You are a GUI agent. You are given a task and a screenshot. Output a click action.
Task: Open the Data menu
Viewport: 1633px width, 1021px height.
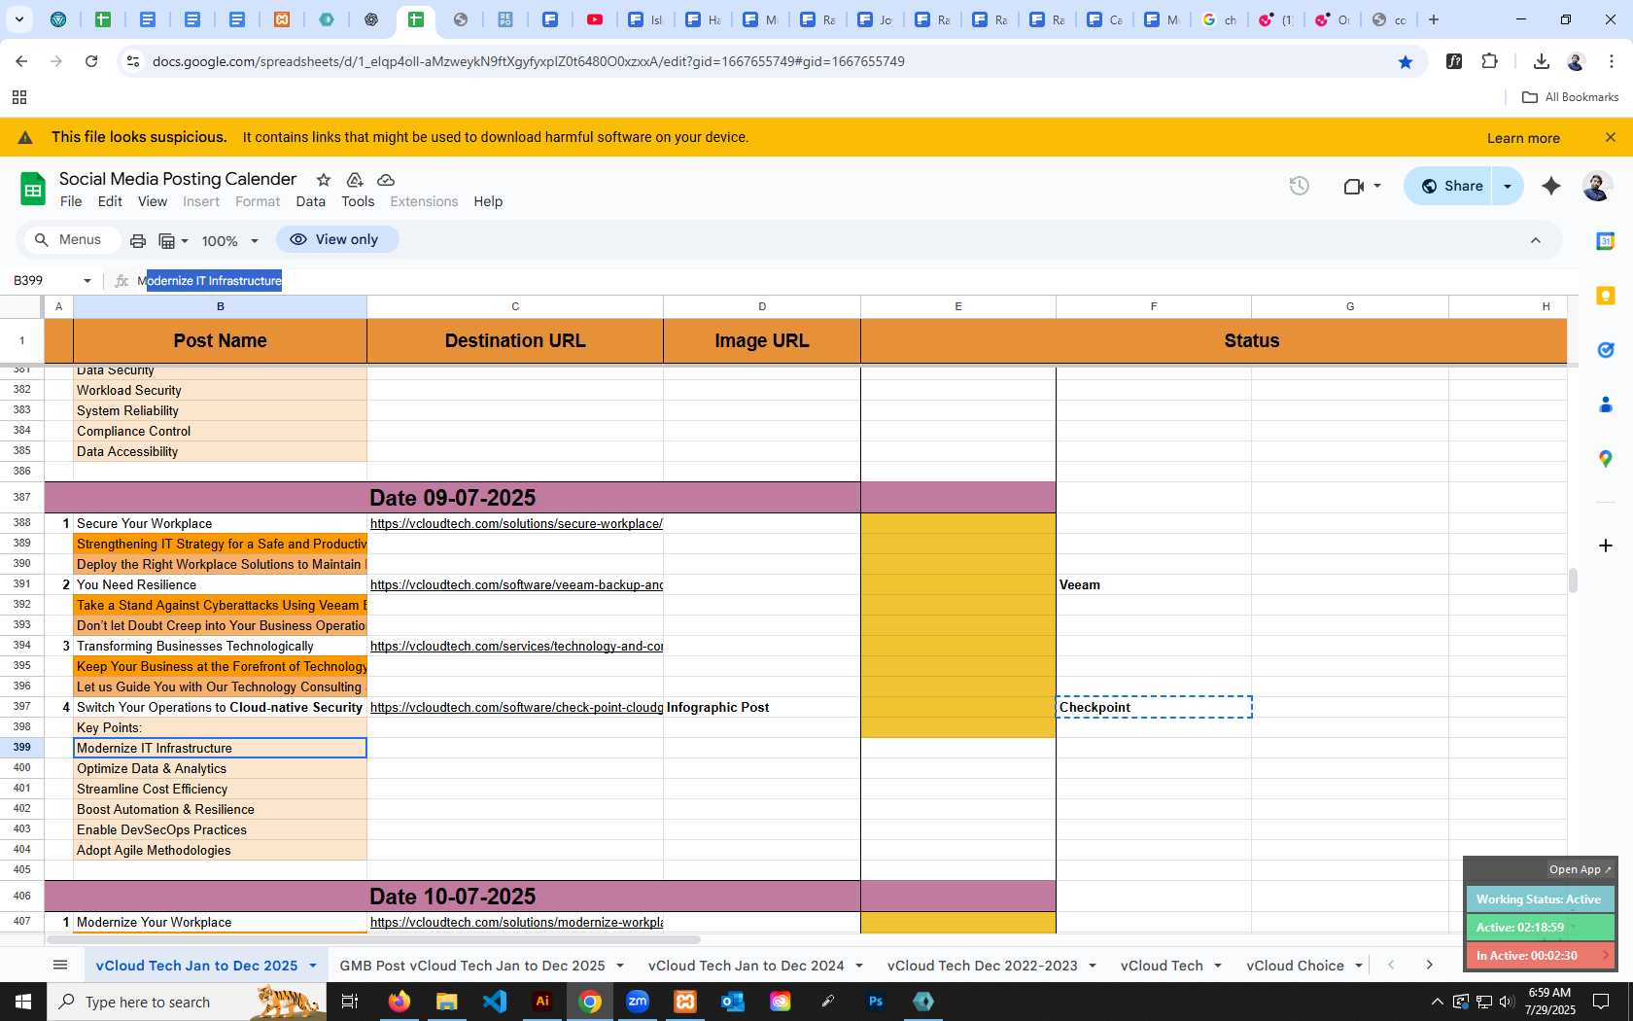point(311,201)
